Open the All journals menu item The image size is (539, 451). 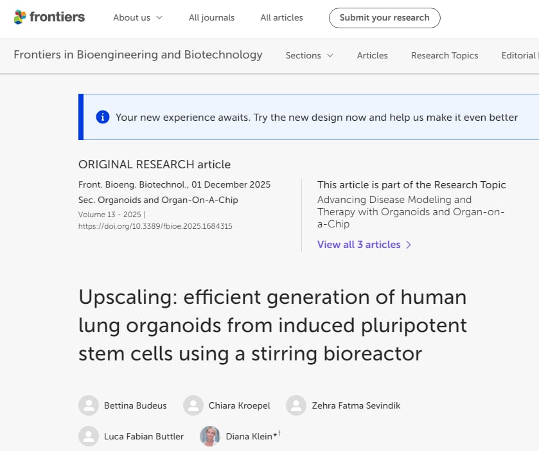click(211, 17)
